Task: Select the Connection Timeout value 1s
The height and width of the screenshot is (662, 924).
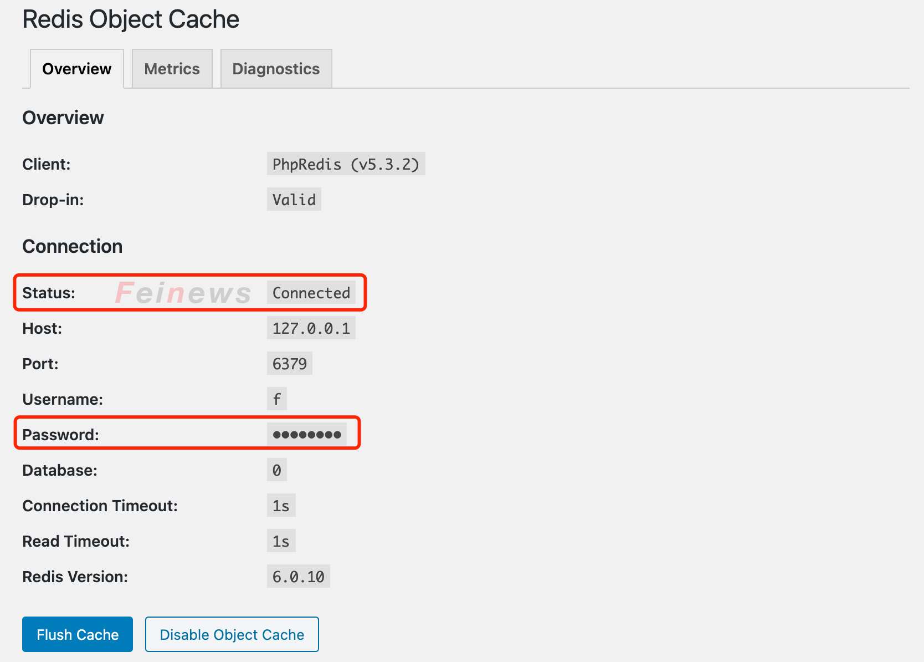Action: pos(281,506)
